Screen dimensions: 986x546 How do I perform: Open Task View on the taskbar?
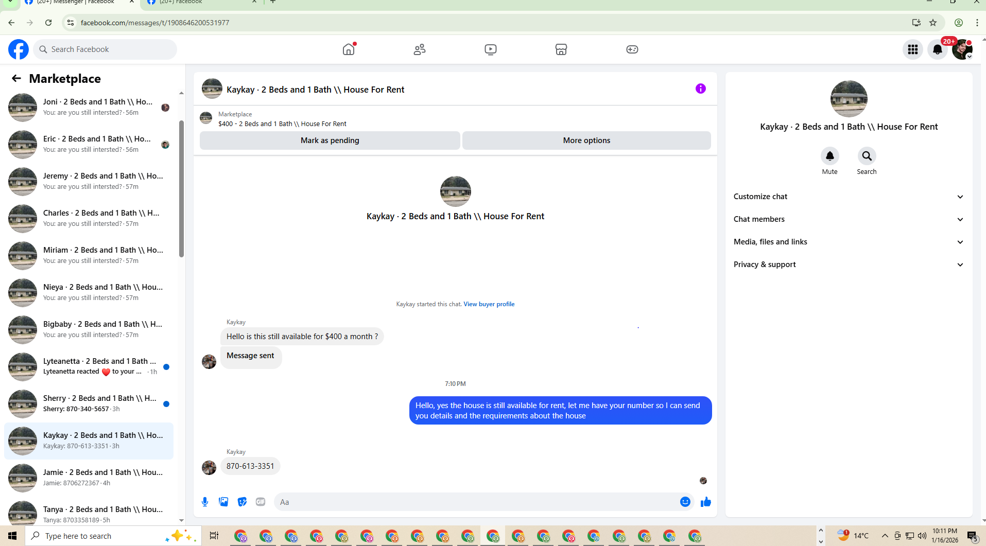coord(214,536)
